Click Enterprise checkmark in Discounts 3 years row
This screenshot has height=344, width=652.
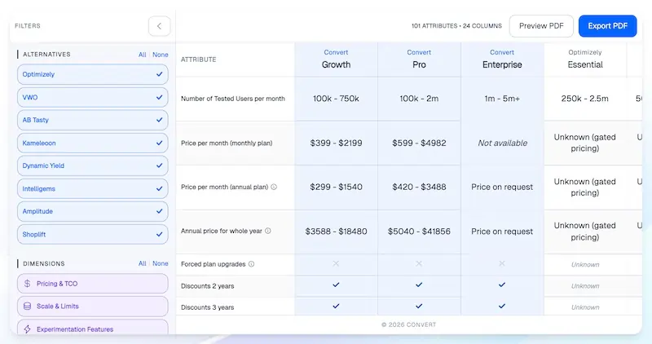pyautogui.click(x=502, y=307)
